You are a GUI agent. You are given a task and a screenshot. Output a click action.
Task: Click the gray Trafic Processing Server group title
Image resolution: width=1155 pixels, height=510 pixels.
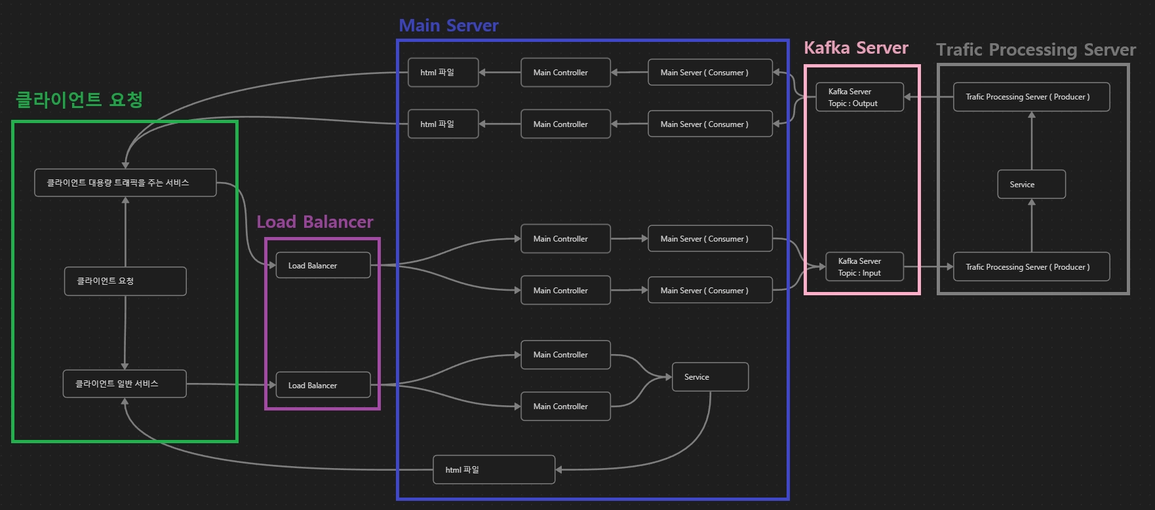click(x=1036, y=50)
